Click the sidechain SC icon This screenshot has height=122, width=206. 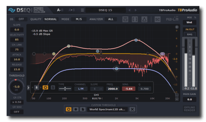(x=157, y=19)
